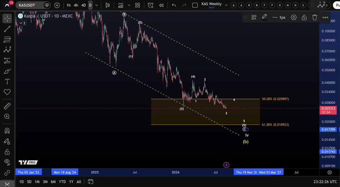Toggle lock on the selected drawing

[x=304, y=17]
